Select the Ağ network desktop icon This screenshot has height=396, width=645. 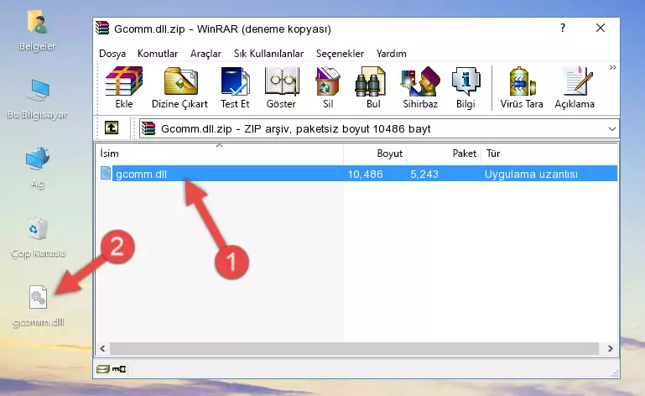(38, 168)
